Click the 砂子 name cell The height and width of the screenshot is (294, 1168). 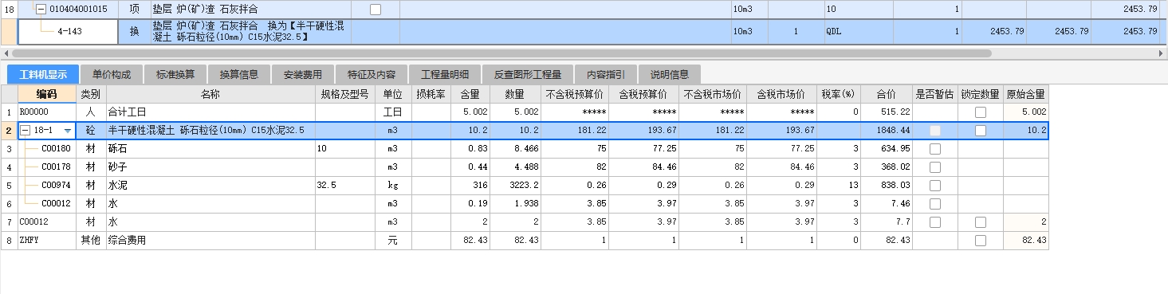tap(210, 167)
